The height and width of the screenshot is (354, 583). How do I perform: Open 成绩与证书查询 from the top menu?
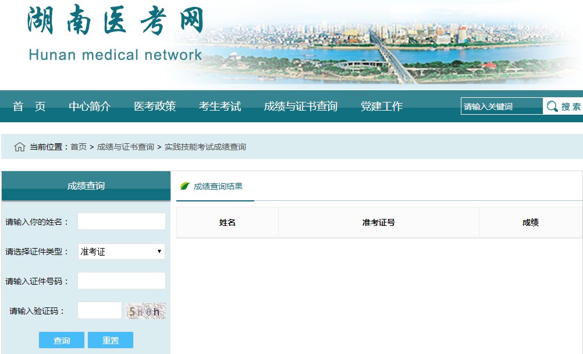pos(302,107)
